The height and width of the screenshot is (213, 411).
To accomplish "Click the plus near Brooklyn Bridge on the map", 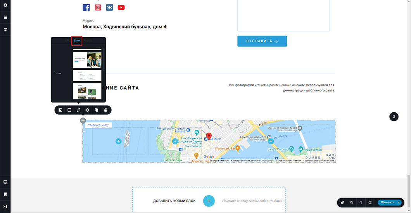I will pos(271,141).
